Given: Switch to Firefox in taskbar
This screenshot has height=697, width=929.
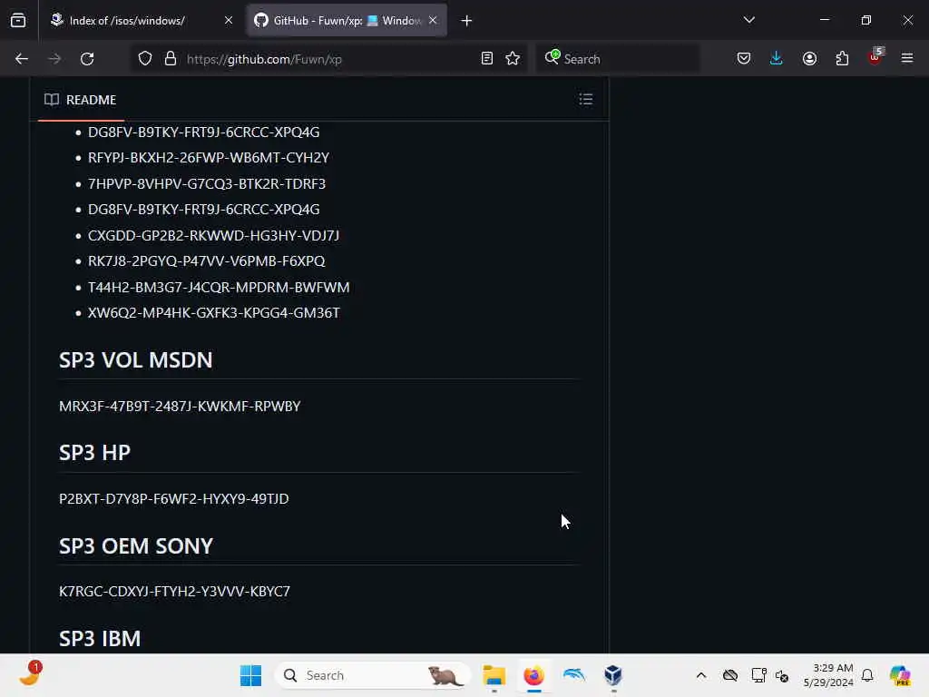Looking at the screenshot, I should click(533, 675).
